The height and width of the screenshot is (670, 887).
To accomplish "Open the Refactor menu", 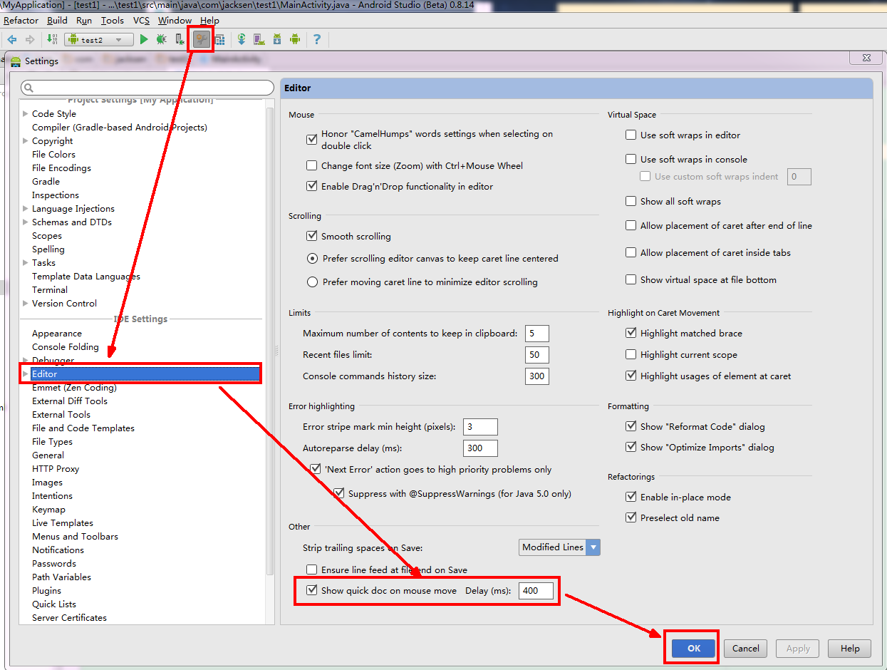I will pos(21,21).
